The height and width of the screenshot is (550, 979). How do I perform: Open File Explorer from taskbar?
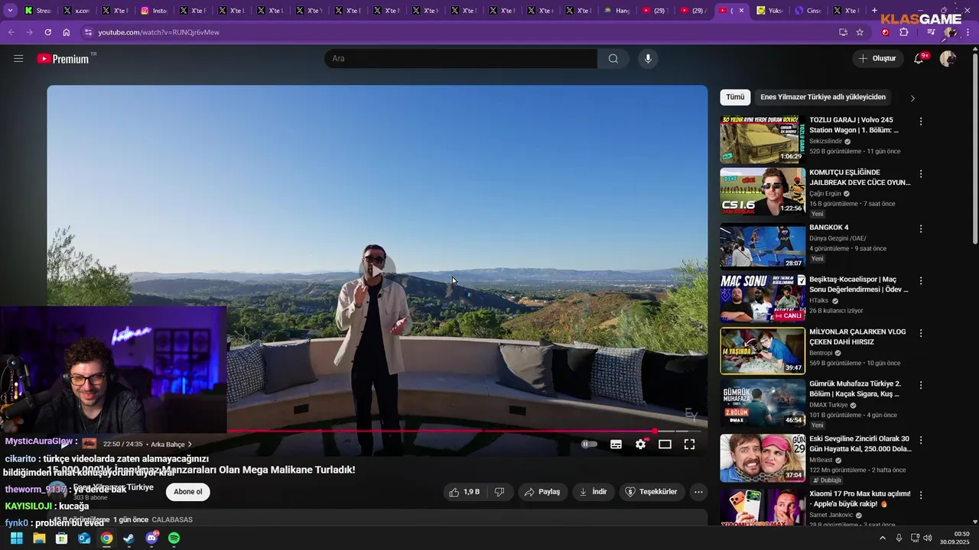39,539
